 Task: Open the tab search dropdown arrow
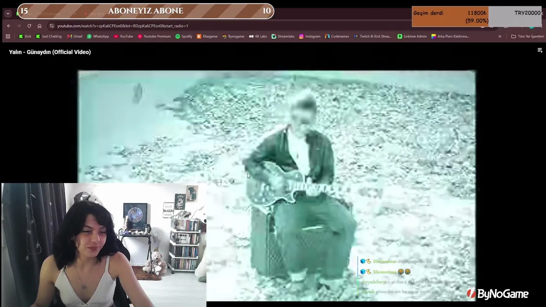(x=8, y=14)
